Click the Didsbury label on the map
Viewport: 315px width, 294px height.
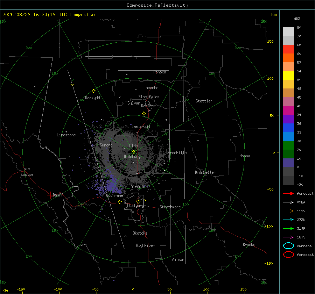[132, 157]
